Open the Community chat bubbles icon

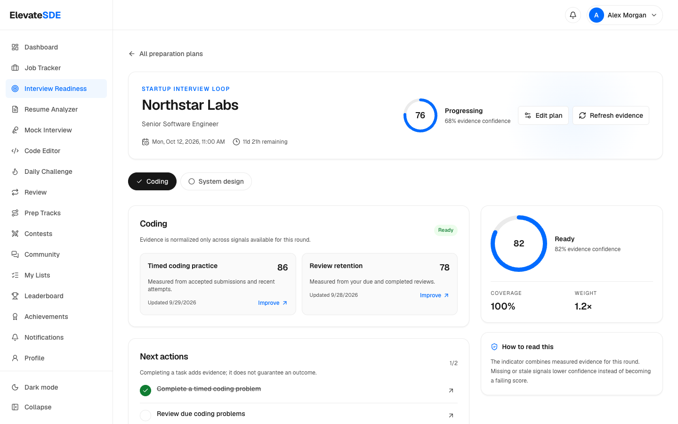click(x=15, y=254)
